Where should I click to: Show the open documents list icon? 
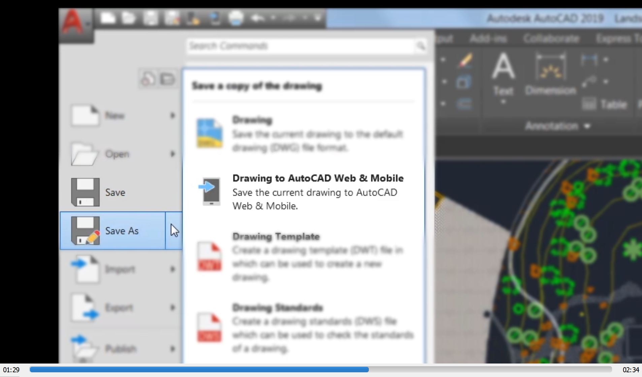click(167, 79)
